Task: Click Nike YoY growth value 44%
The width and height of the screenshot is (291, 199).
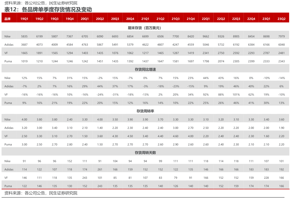Action: [206, 78]
